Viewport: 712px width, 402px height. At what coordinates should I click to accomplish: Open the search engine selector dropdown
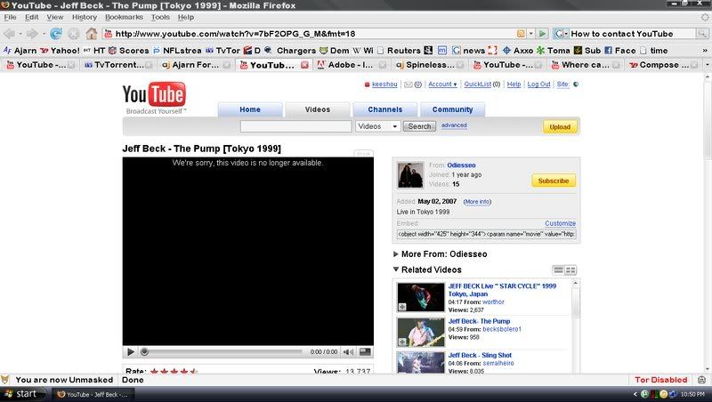click(561, 34)
